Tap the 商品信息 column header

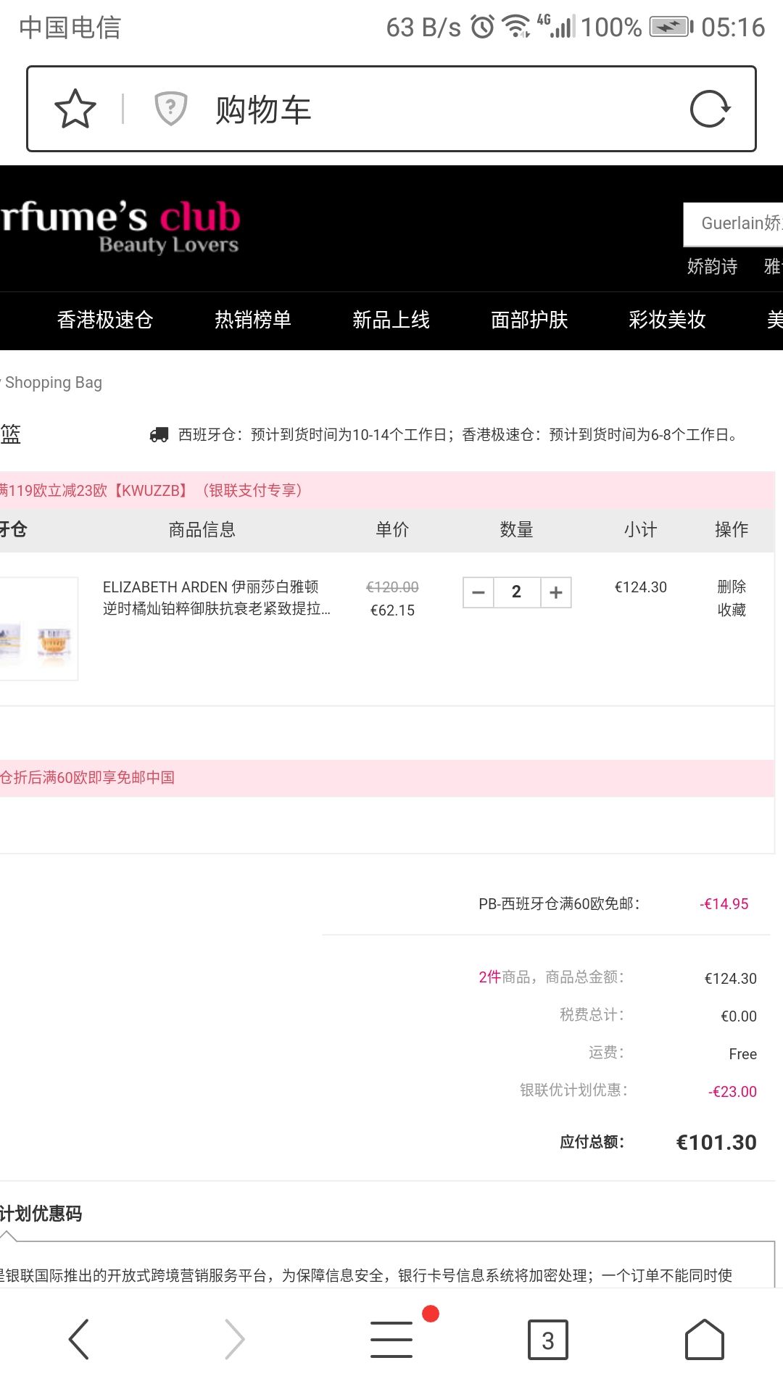tap(202, 530)
